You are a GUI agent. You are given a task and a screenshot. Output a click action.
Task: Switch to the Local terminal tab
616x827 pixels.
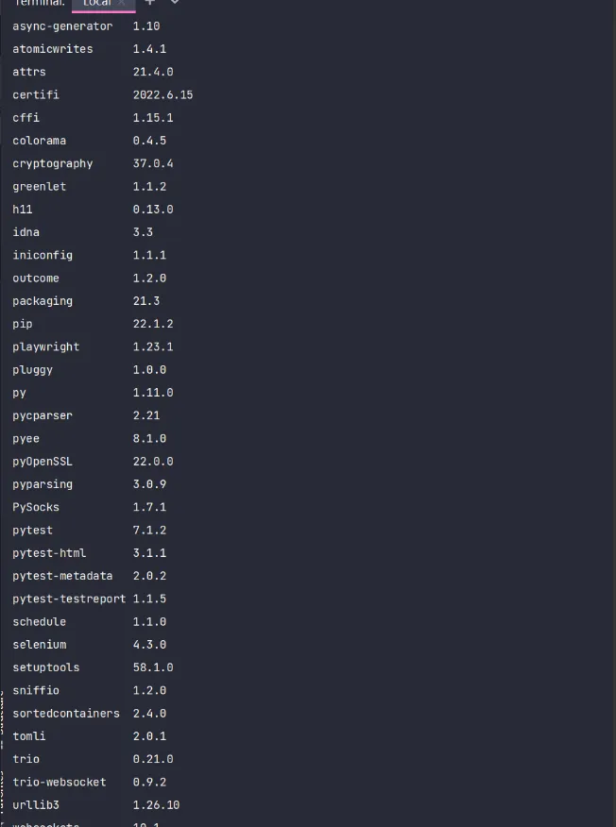point(96,3)
